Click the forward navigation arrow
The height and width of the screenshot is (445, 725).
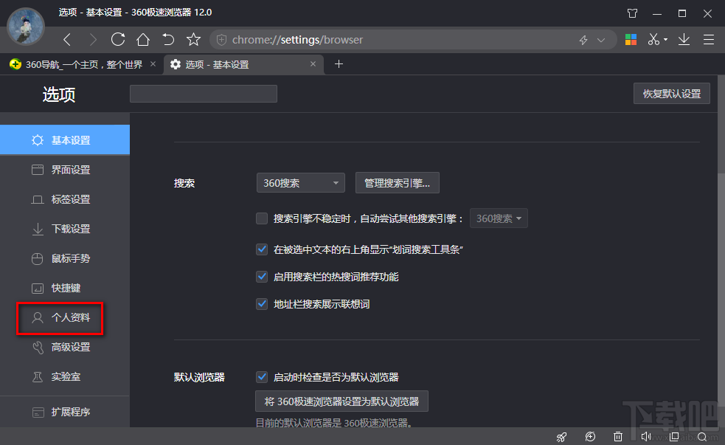[93, 40]
